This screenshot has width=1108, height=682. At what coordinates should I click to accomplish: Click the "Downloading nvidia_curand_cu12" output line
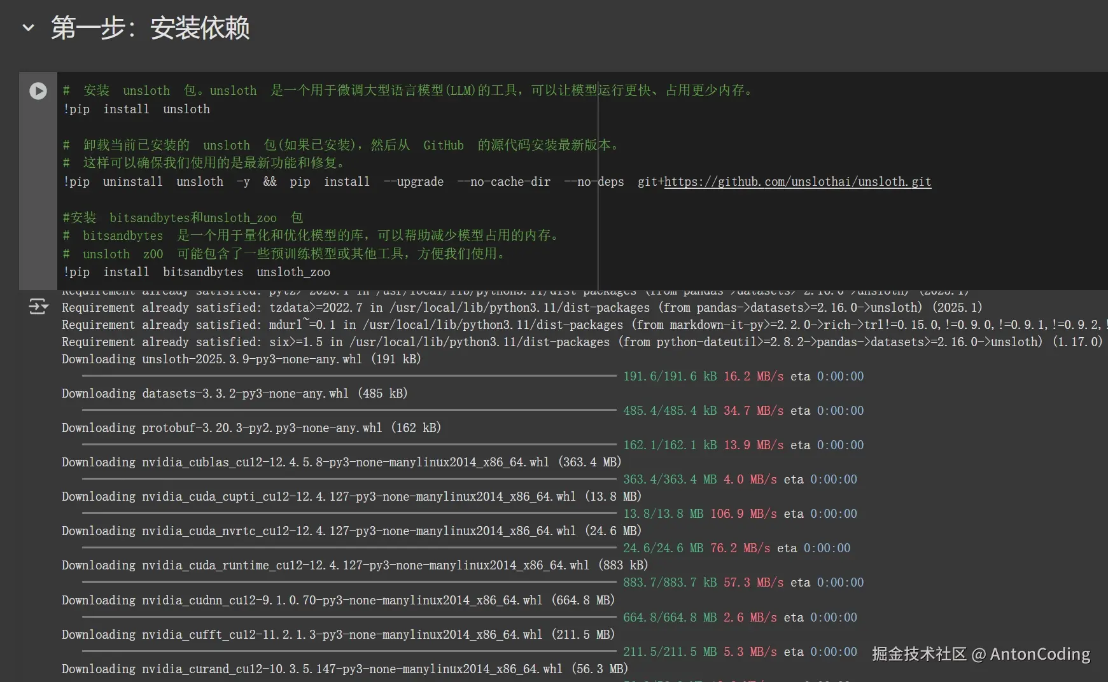pos(345,669)
